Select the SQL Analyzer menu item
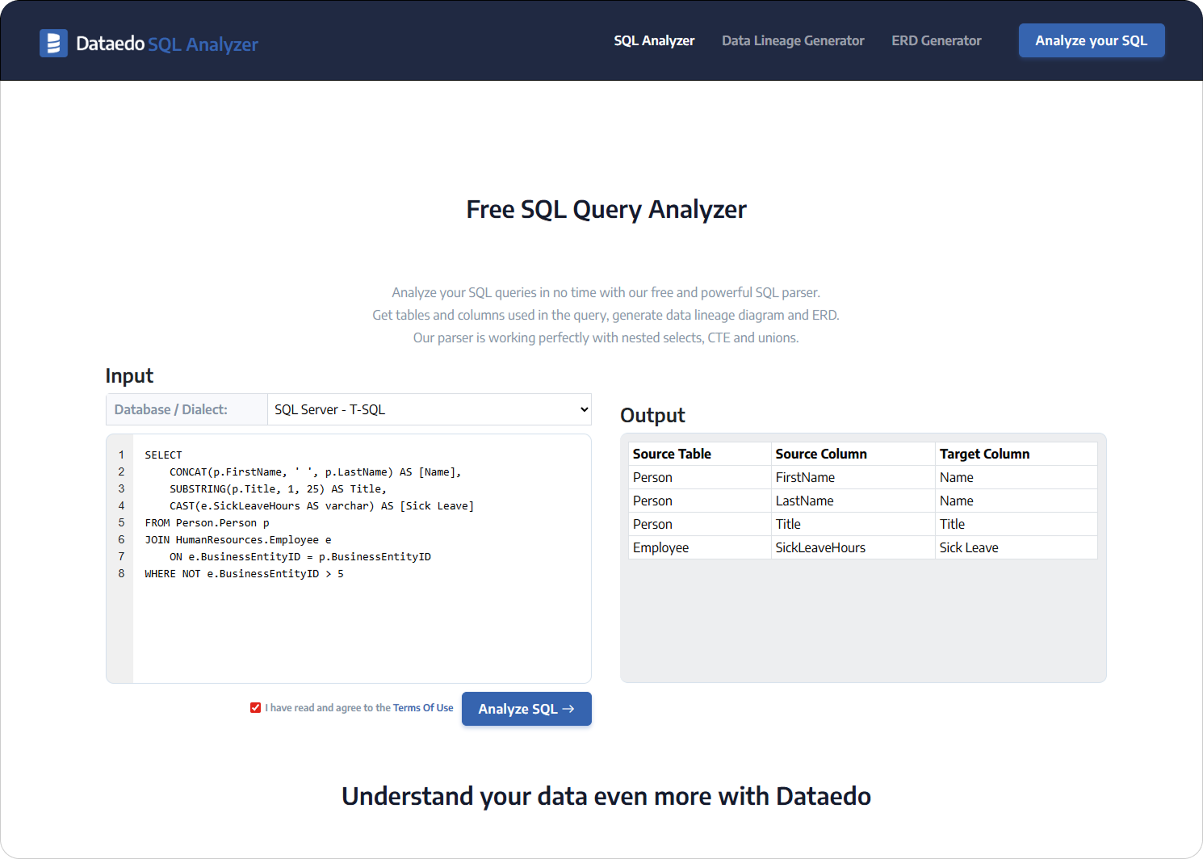Screen dimensions: 1203x859 [654, 40]
